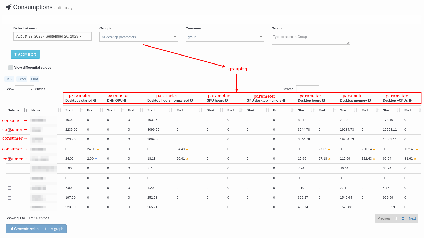Click Generate selected items graph
This screenshot has width=424, height=246.
tap(36, 229)
